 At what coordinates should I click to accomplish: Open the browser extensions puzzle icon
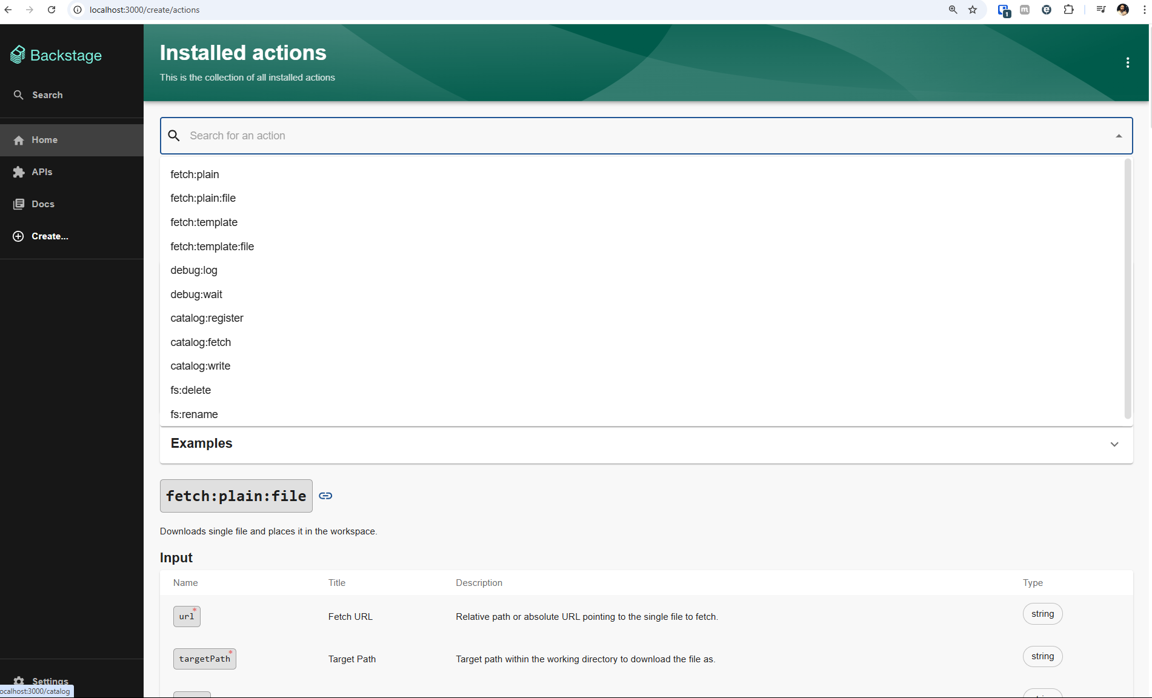point(1068,10)
